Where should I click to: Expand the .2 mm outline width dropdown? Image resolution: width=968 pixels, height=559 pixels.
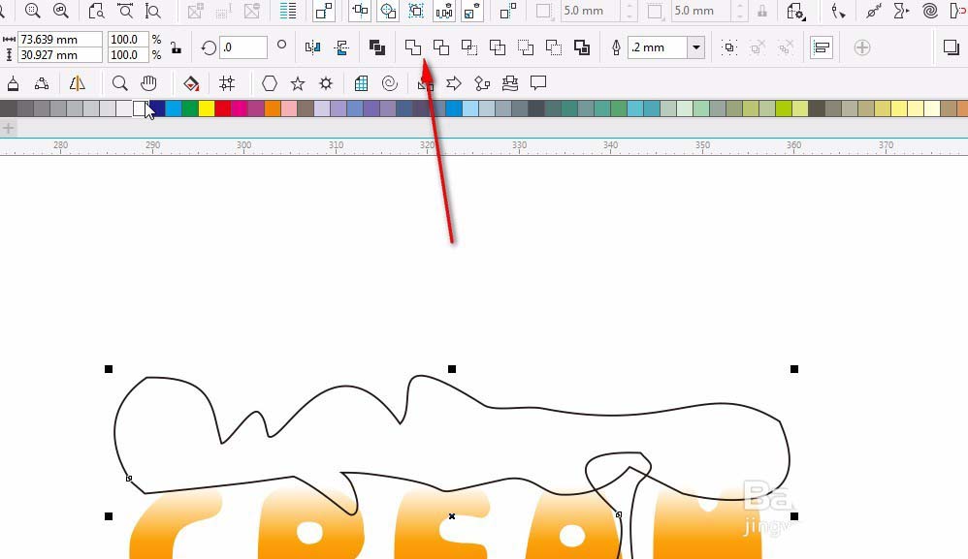tap(695, 47)
